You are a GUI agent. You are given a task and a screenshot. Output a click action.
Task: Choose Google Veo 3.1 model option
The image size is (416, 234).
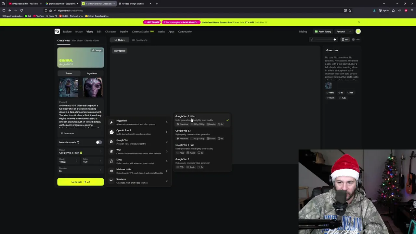[x=202, y=135]
